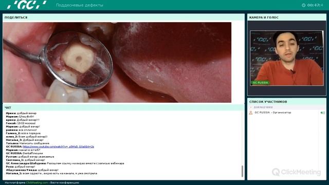This screenshot has height=185, width=329.
Task: Click the 'Всем добрый вечер' chat message
Action: (x=27, y=137)
